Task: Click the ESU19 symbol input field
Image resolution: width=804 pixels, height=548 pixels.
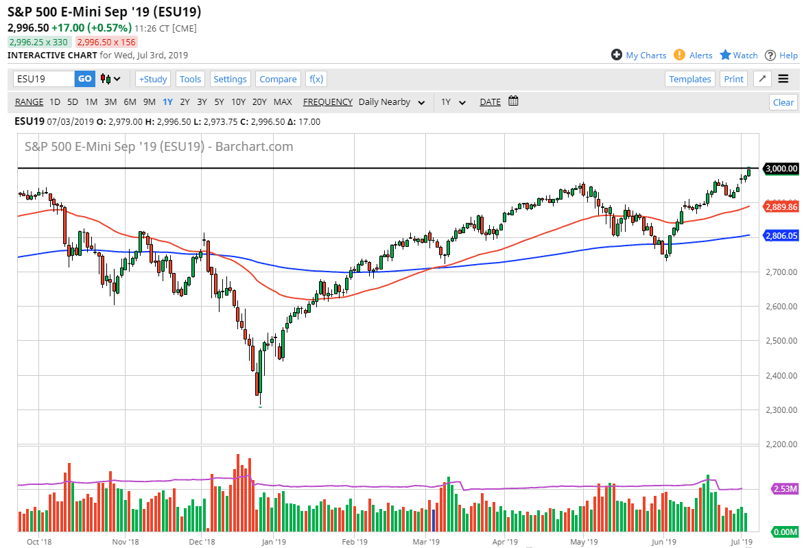Action: pos(43,78)
